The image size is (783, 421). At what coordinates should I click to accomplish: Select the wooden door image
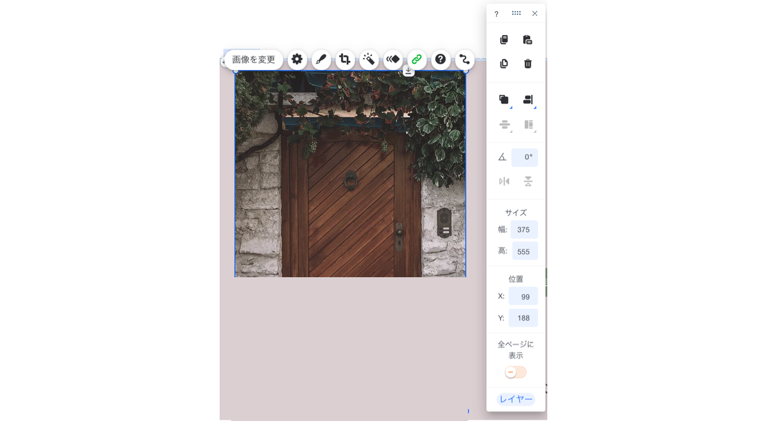350,174
